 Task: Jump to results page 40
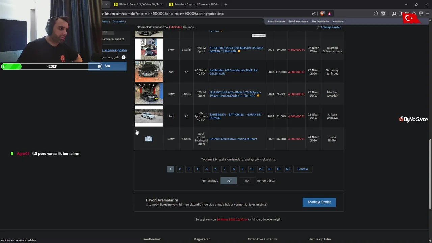(278, 169)
